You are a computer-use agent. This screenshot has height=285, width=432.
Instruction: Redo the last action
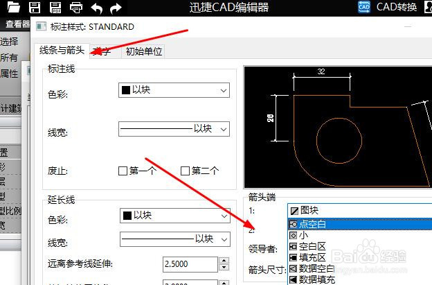(x=116, y=8)
